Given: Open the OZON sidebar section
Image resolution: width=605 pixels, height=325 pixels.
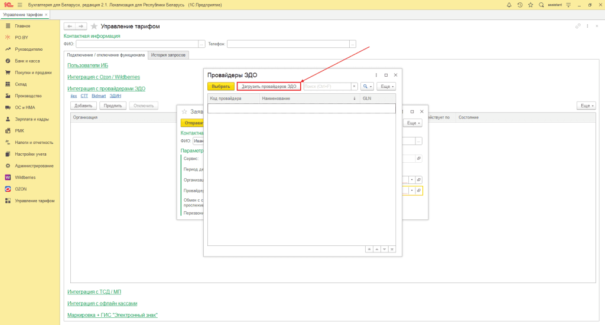Looking at the screenshot, I should point(21,189).
